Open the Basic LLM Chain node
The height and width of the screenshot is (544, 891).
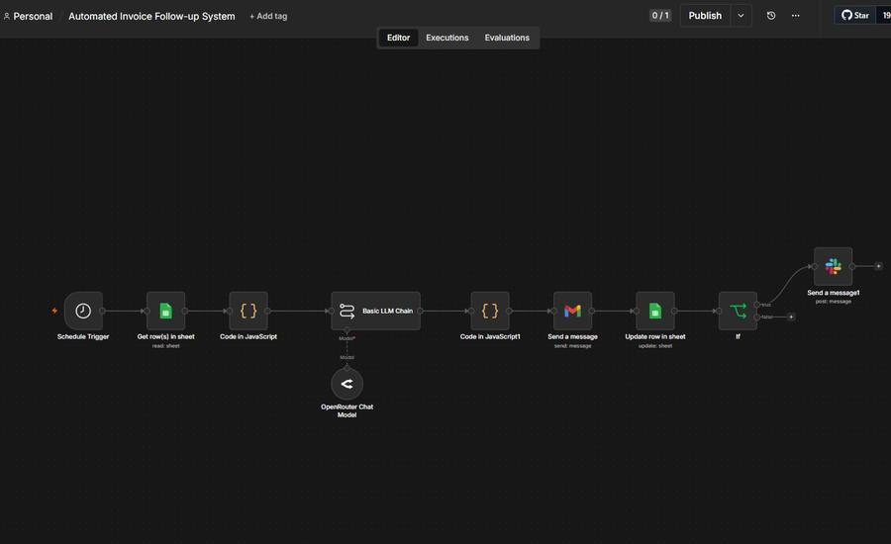click(375, 311)
